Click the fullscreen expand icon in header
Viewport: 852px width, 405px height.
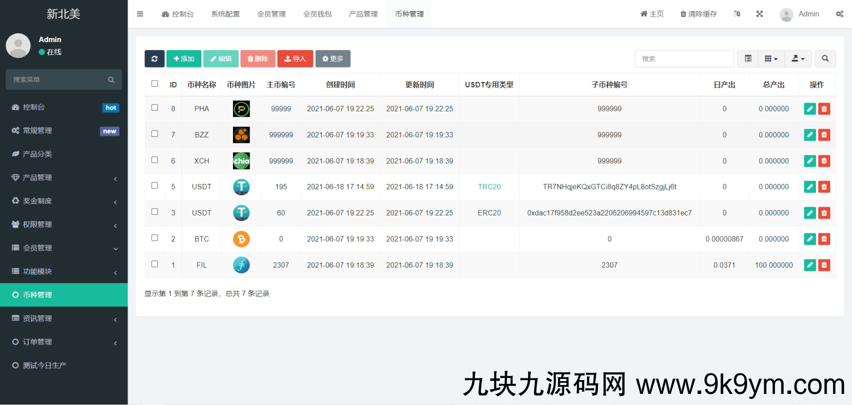759,14
